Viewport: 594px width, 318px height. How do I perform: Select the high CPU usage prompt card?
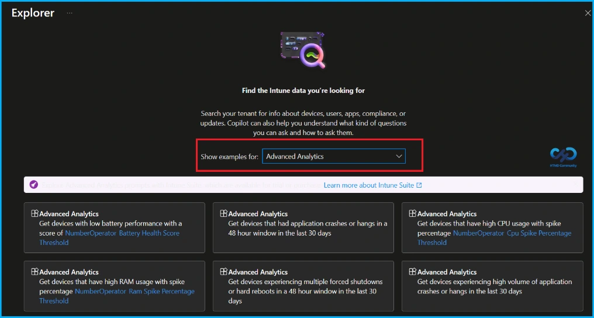492,227
